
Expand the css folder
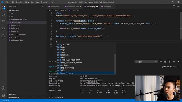pos(27,13)
